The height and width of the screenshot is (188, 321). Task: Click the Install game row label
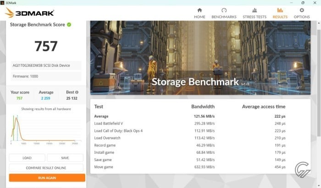[x=104, y=152]
